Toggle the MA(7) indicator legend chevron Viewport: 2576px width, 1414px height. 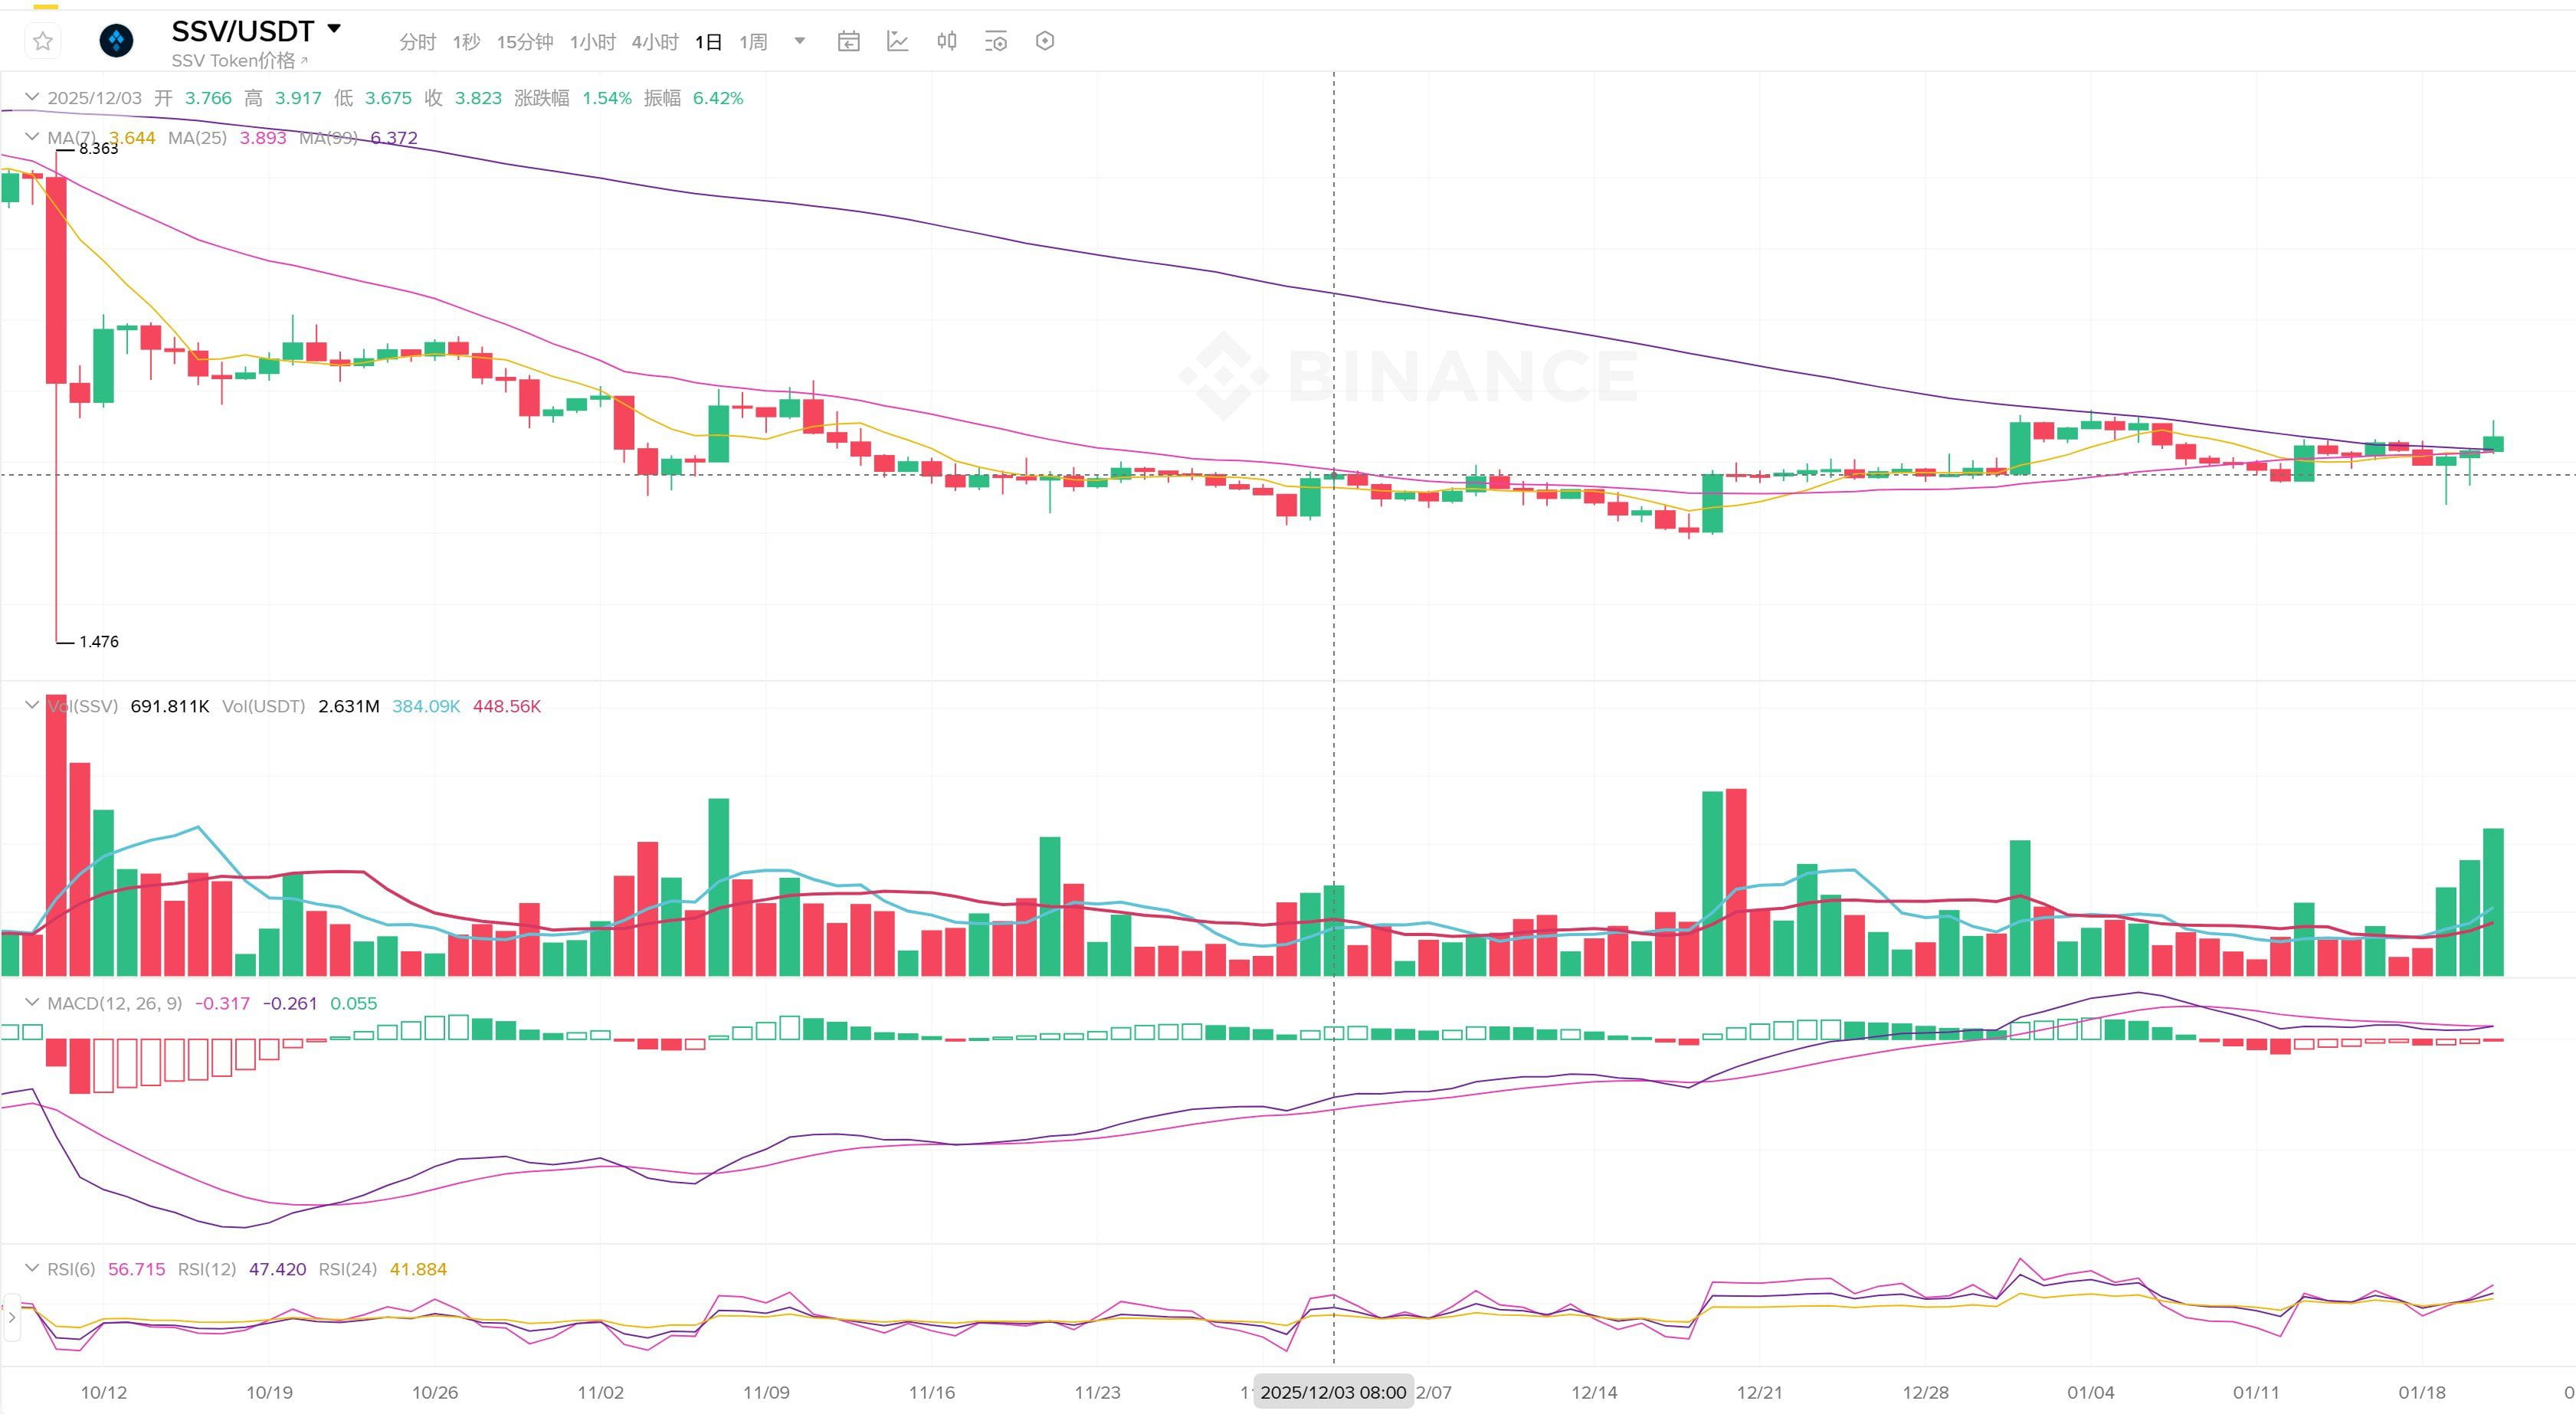[x=32, y=137]
